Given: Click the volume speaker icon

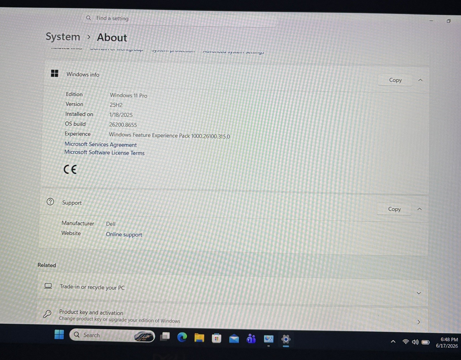Looking at the screenshot, I should click(415, 342).
